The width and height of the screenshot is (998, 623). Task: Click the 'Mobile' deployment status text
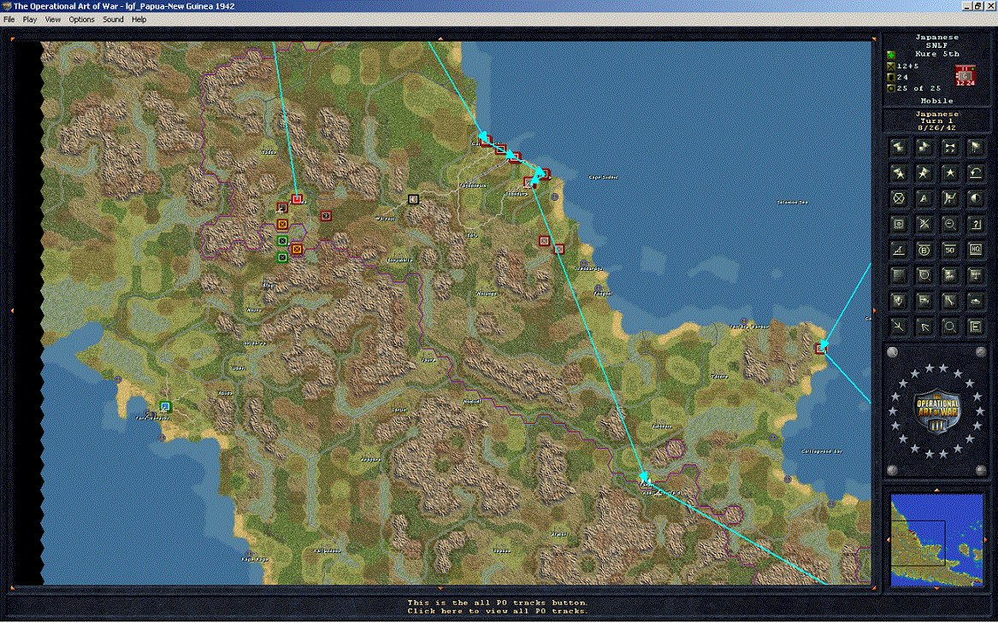(936, 101)
